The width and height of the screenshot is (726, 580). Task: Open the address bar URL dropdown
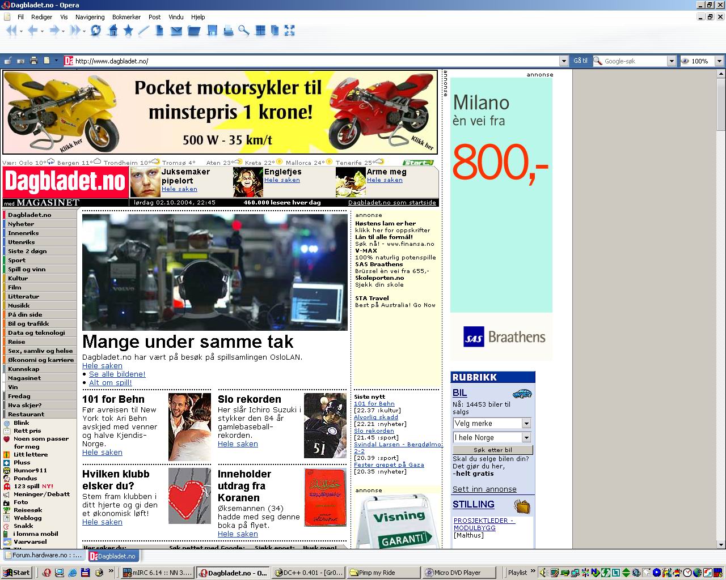[563, 61]
